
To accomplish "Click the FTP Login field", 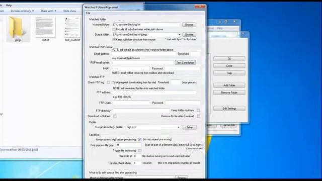I will (131, 103).
